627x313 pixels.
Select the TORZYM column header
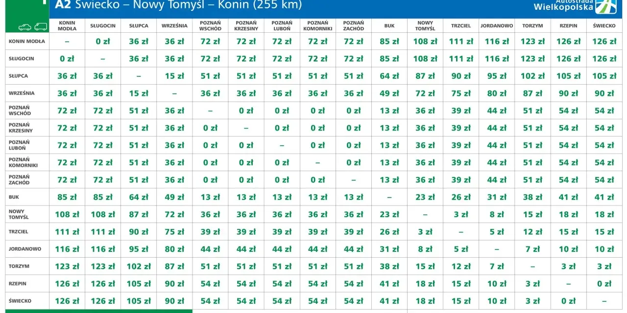pos(532,25)
